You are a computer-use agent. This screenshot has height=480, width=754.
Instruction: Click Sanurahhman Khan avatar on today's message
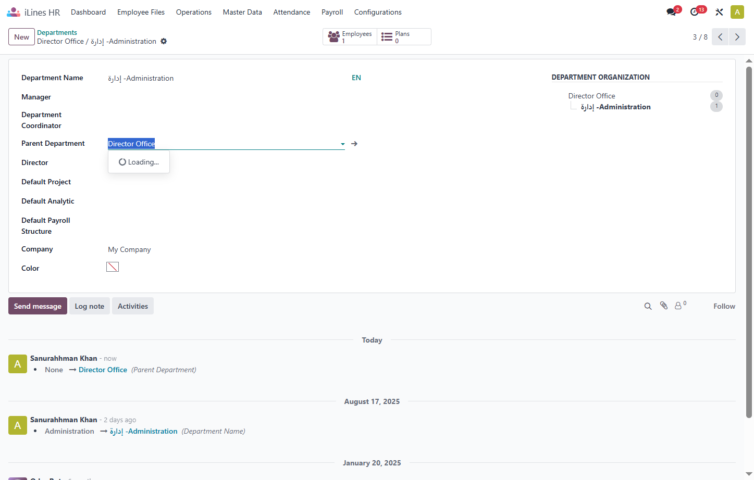tap(18, 364)
